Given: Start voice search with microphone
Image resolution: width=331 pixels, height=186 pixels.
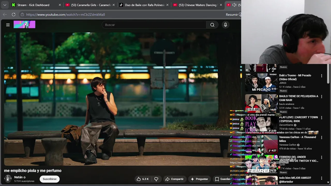Looking at the screenshot, I should point(225,25).
